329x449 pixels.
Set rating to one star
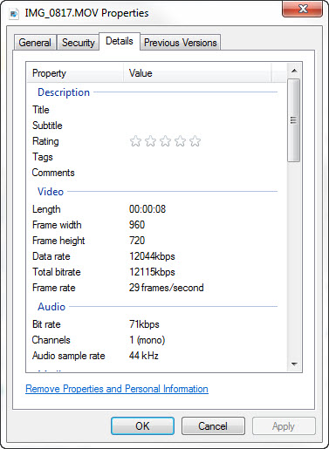pyautogui.click(x=135, y=141)
